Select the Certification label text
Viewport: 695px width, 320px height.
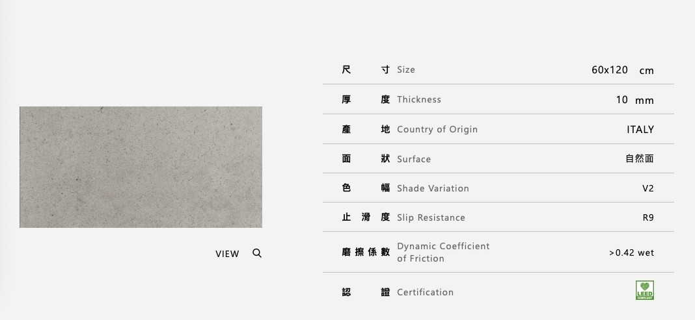(x=425, y=292)
